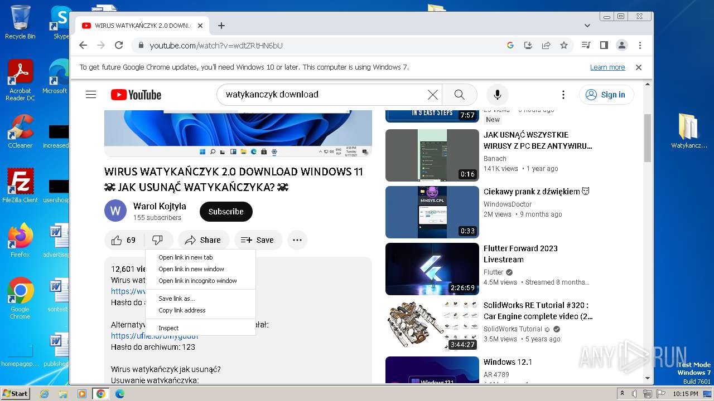
Task: Click the Google icon in the address bar
Action: (x=510, y=45)
